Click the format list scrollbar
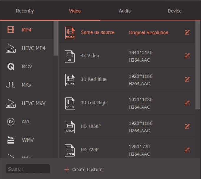201x179 pixels. [x=56, y=38]
